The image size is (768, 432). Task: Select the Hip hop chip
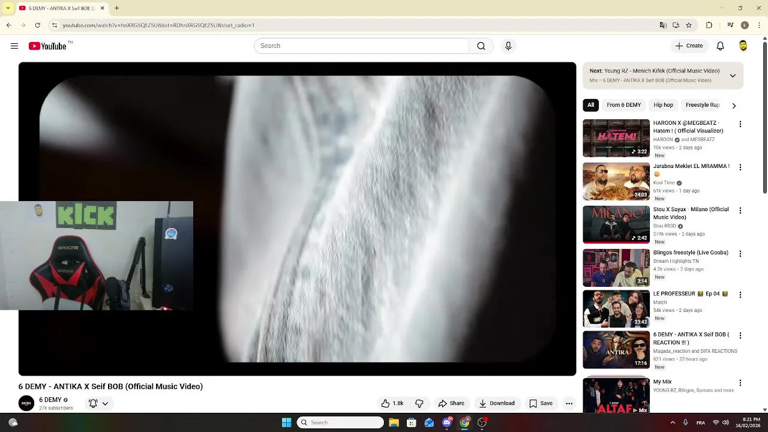coord(663,105)
